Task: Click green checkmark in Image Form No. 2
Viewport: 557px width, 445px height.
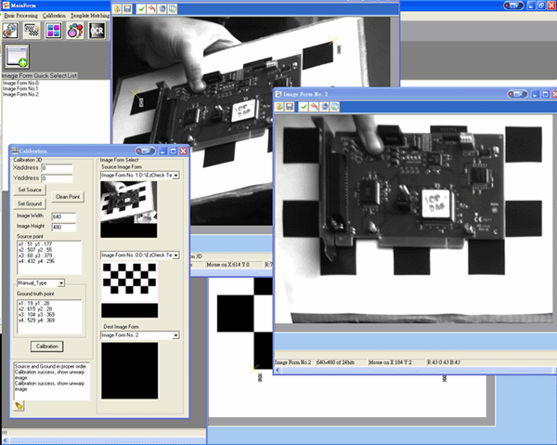Action: (x=304, y=107)
